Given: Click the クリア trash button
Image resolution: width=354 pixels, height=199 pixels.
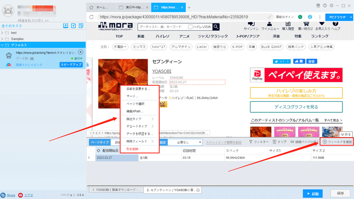Looking at the screenshot, I should (x=280, y=142).
